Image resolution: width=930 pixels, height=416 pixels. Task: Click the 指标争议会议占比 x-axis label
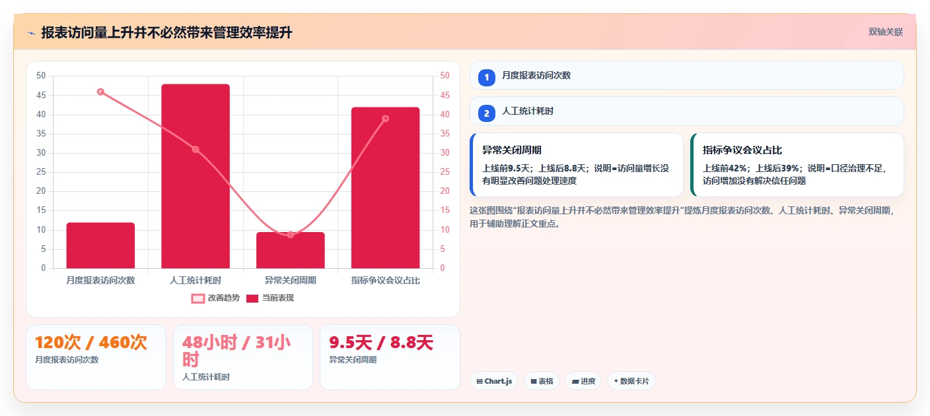point(386,280)
